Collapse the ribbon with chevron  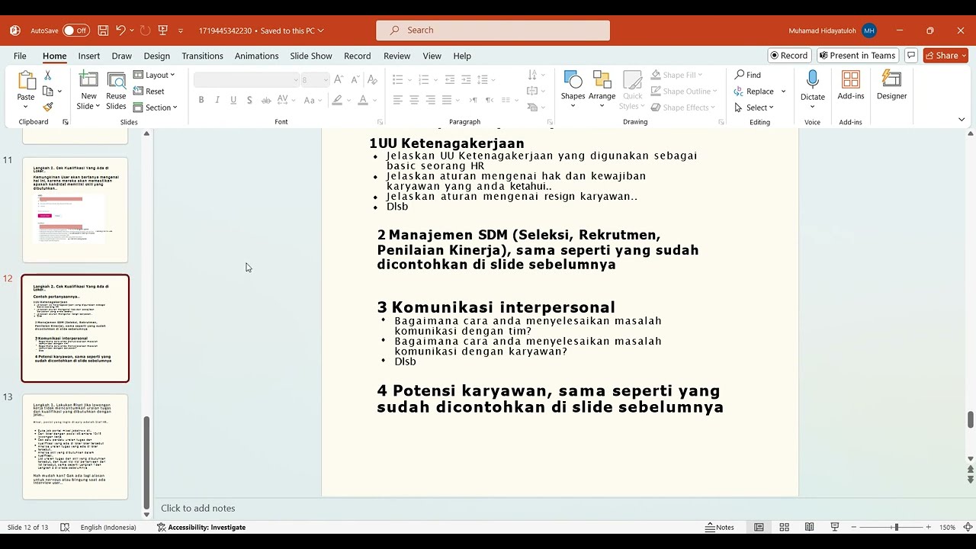pos(962,120)
